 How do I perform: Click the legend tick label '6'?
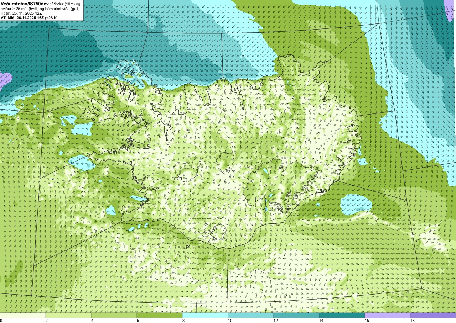click(138, 321)
